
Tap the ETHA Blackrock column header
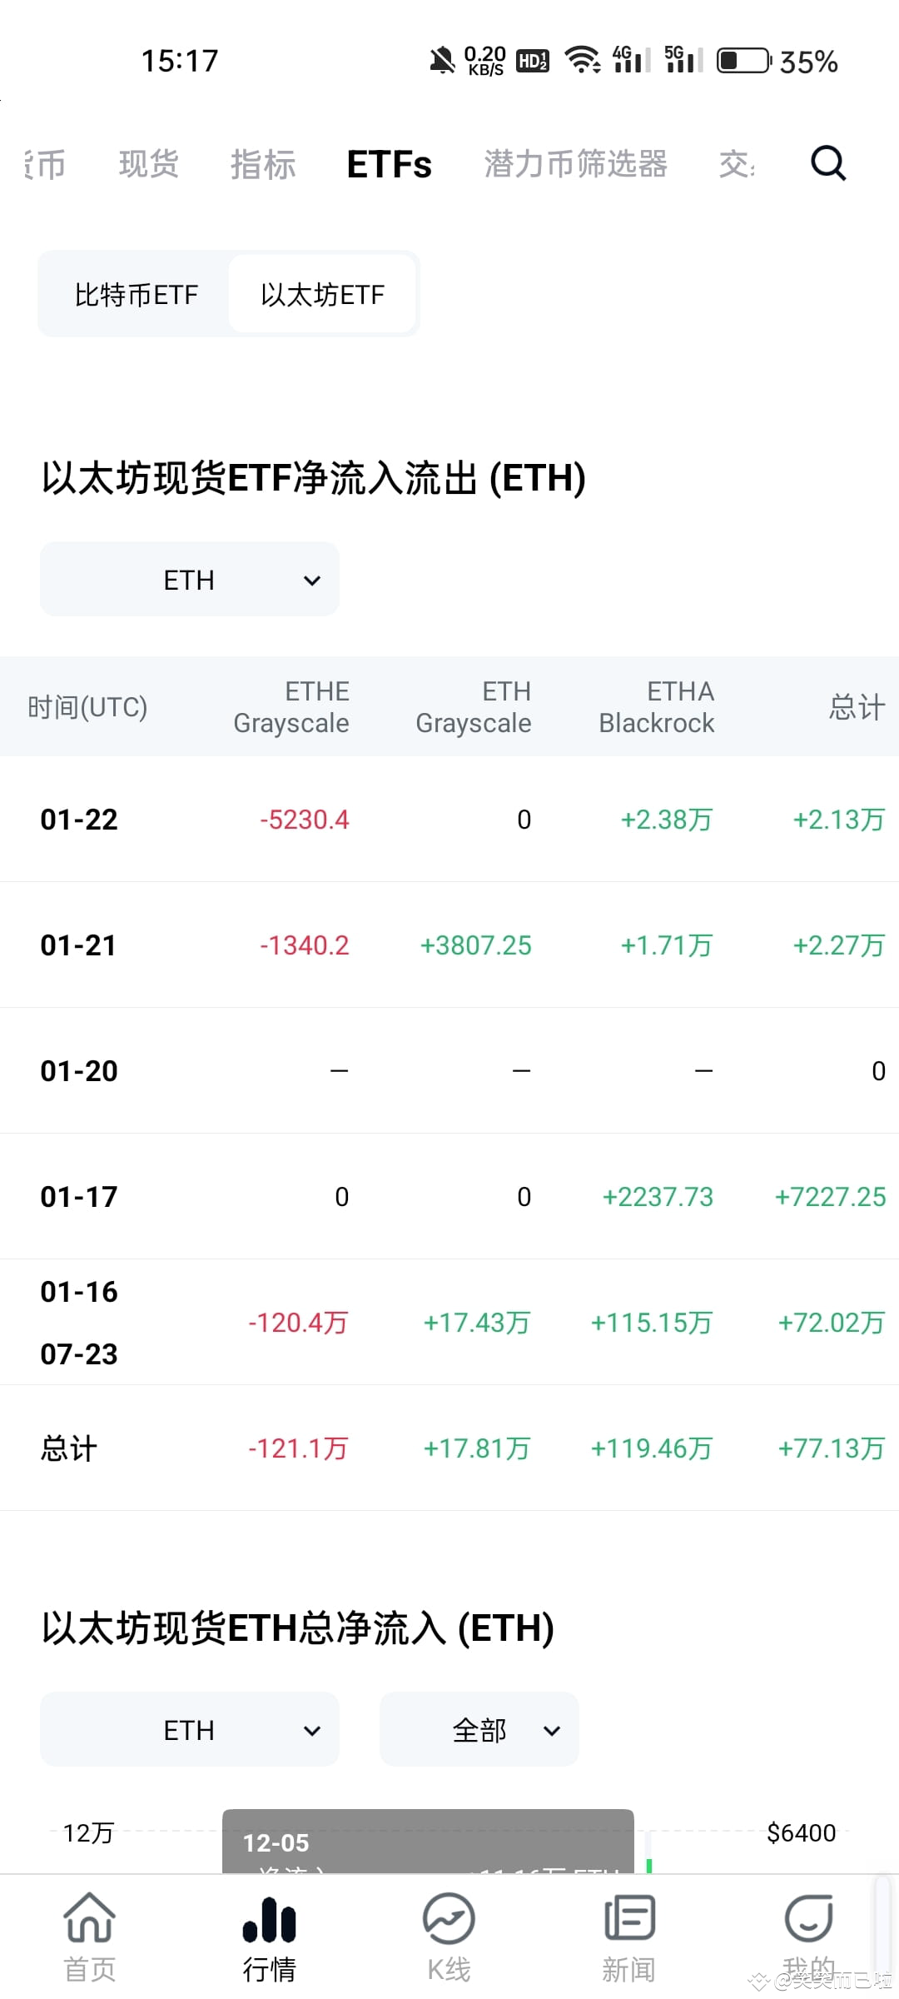(x=657, y=707)
